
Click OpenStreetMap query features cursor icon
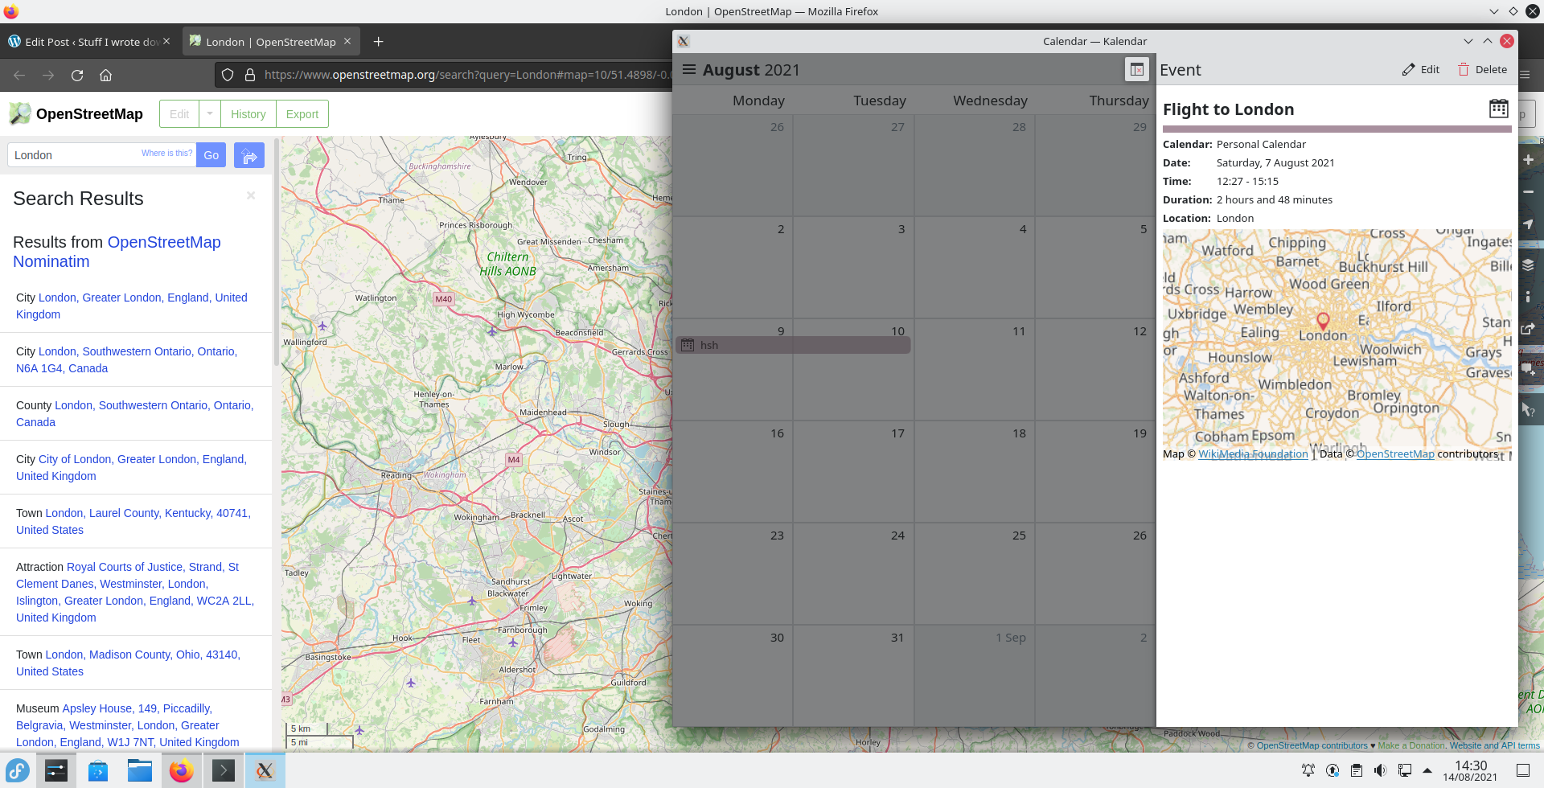(x=1529, y=409)
